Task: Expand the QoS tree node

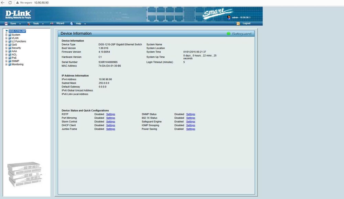Action: (6, 45)
